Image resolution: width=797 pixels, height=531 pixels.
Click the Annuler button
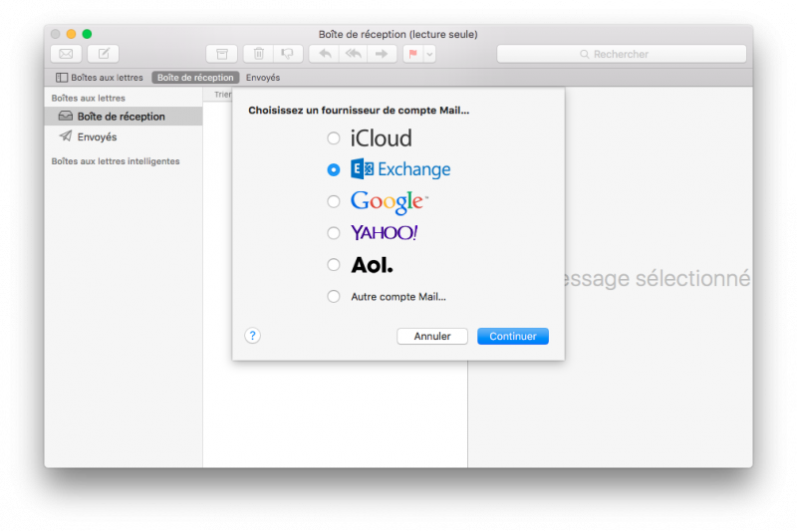(x=432, y=337)
